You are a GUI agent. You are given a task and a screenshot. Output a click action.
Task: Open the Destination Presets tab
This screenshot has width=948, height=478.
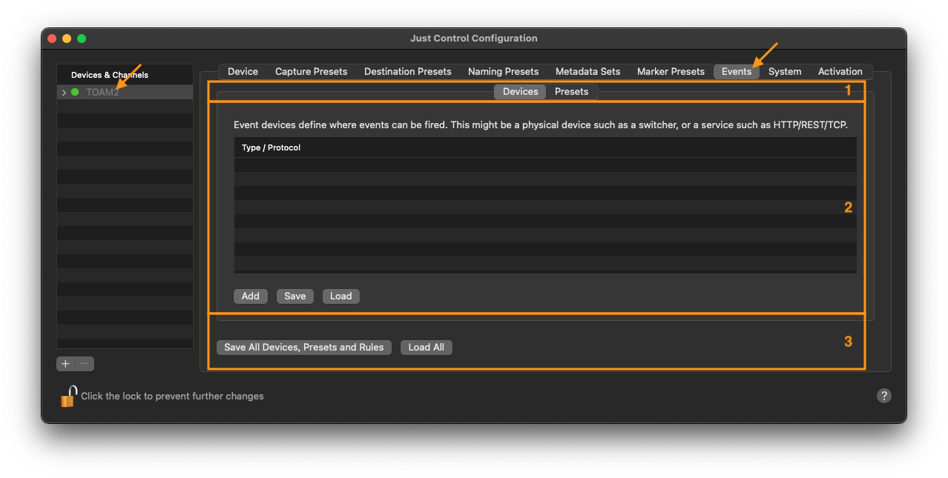point(407,72)
